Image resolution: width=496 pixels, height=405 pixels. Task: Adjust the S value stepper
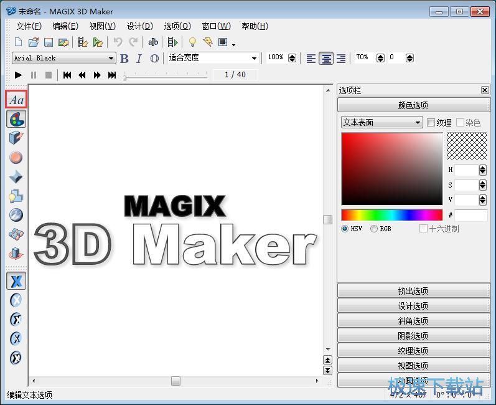point(483,185)
